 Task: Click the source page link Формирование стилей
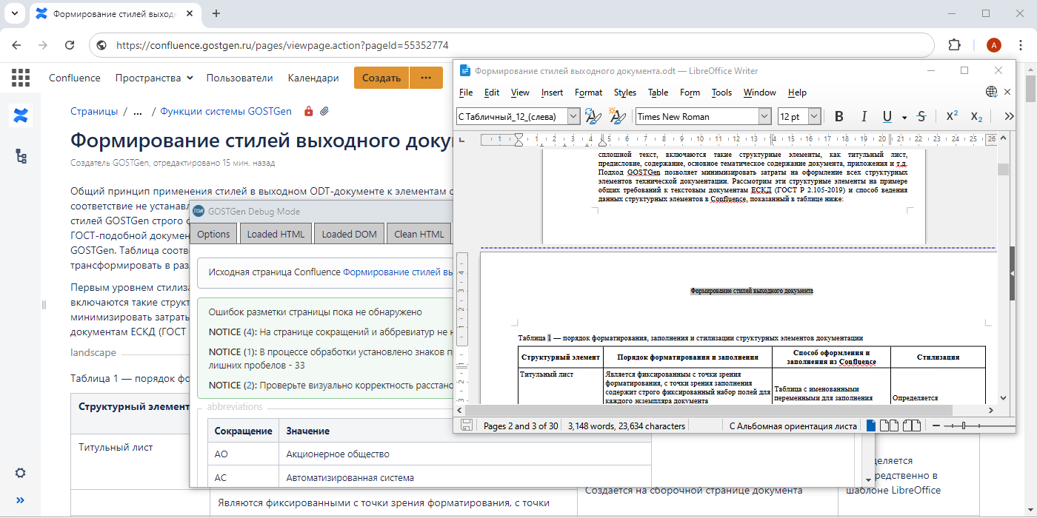click(397, 272)
